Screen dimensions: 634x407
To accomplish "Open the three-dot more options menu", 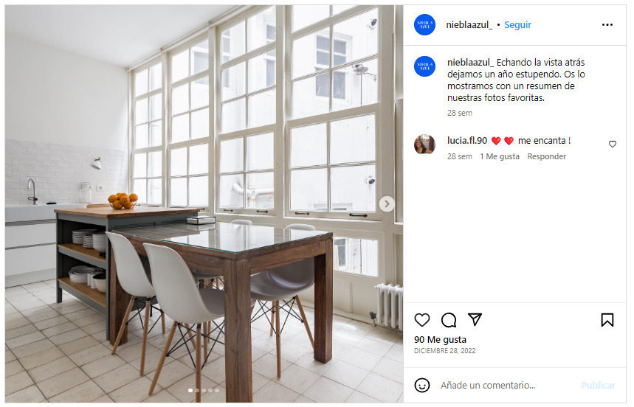I will [x=607, y=25].
